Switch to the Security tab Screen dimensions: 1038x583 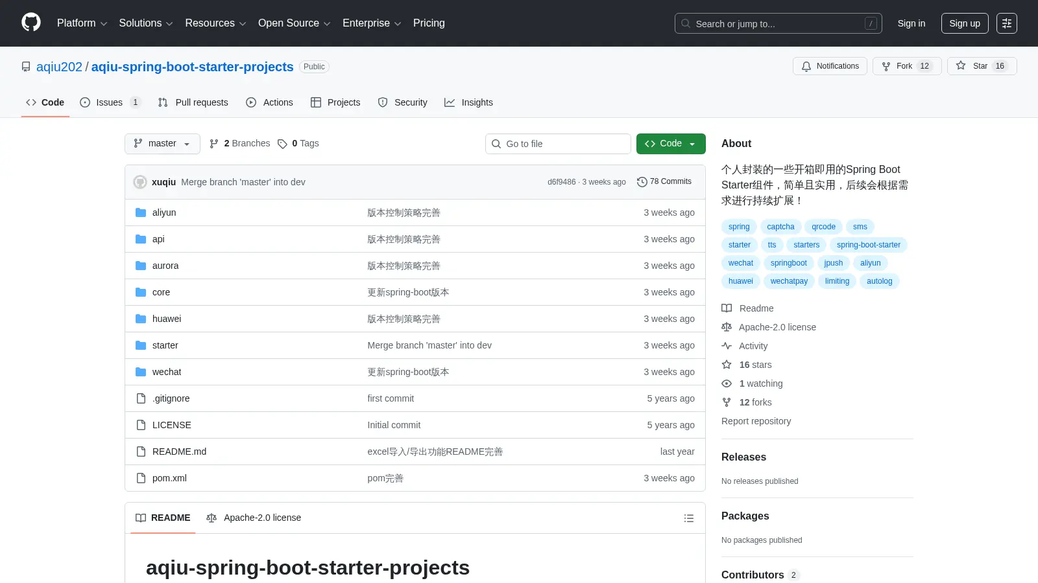[402, 102]
